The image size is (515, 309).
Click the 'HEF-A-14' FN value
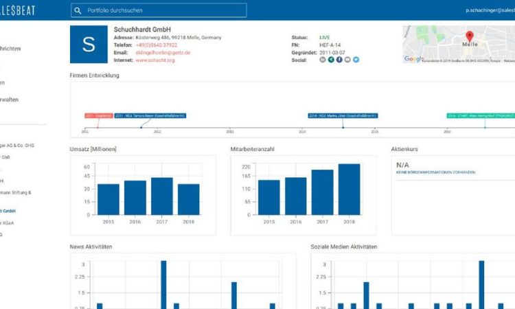click(330, 45)
